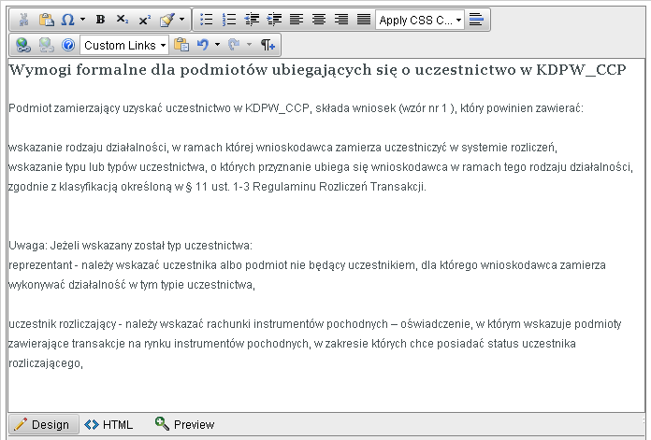Align text right
Viewport: 651px width, 440px height.
pos(341,20)
